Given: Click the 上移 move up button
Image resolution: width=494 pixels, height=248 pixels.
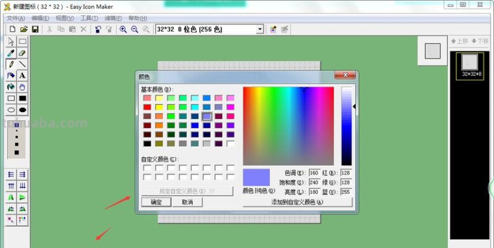Looking at the screenshot, I should 459,41.
